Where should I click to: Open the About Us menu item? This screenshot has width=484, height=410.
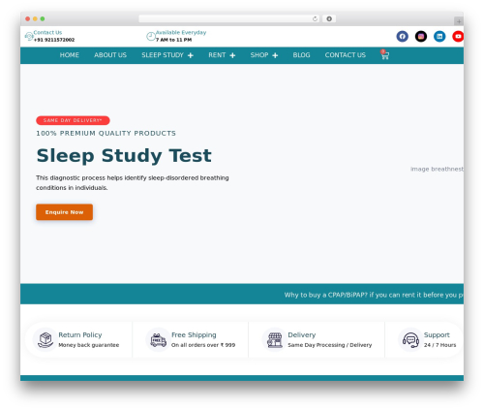click(110, 55)
